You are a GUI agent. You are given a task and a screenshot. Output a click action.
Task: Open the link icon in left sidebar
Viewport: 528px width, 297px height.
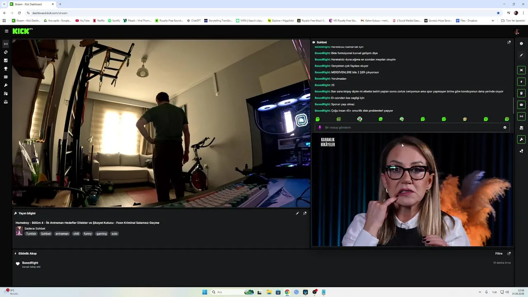(6, 52)
